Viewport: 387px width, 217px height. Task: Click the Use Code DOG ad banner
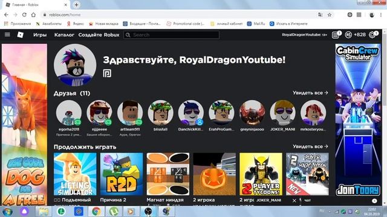pyautogui.click(x=24, y=125)
